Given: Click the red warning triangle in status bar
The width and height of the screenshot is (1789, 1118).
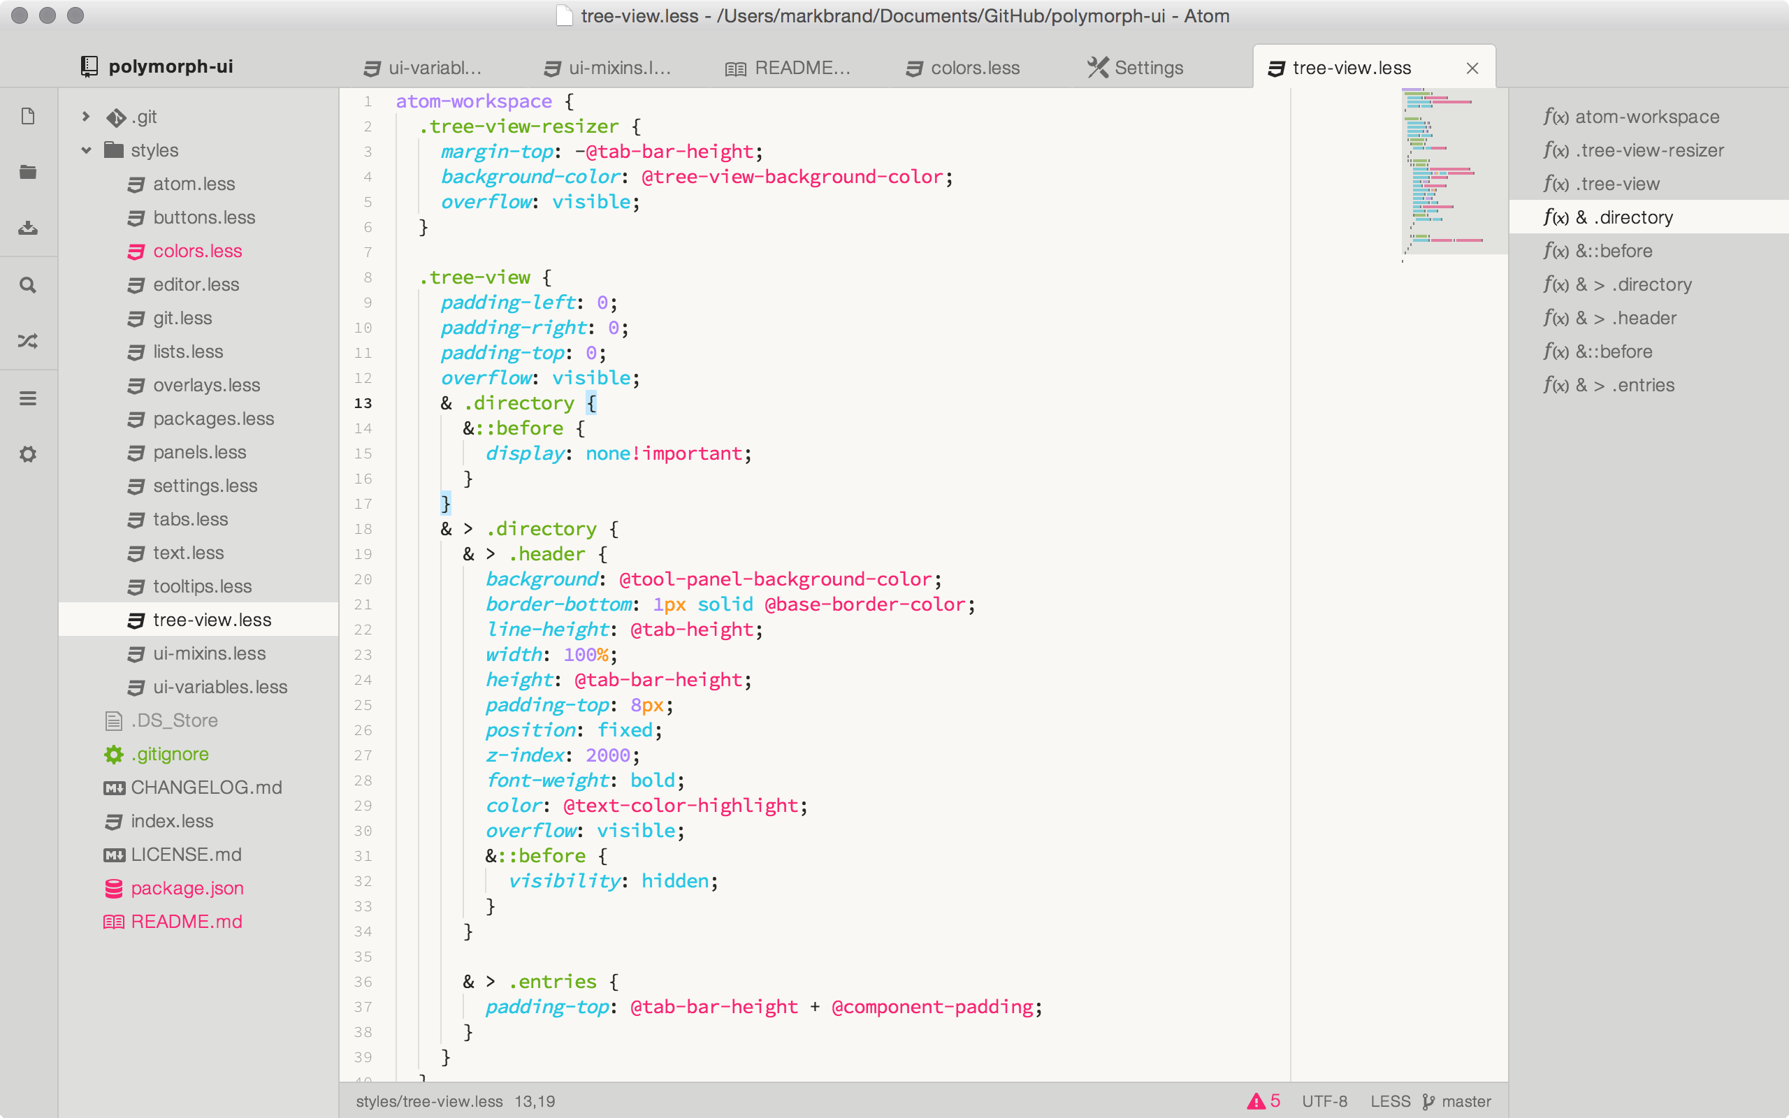Looking at the screenshot, I should (1256, 1101).
